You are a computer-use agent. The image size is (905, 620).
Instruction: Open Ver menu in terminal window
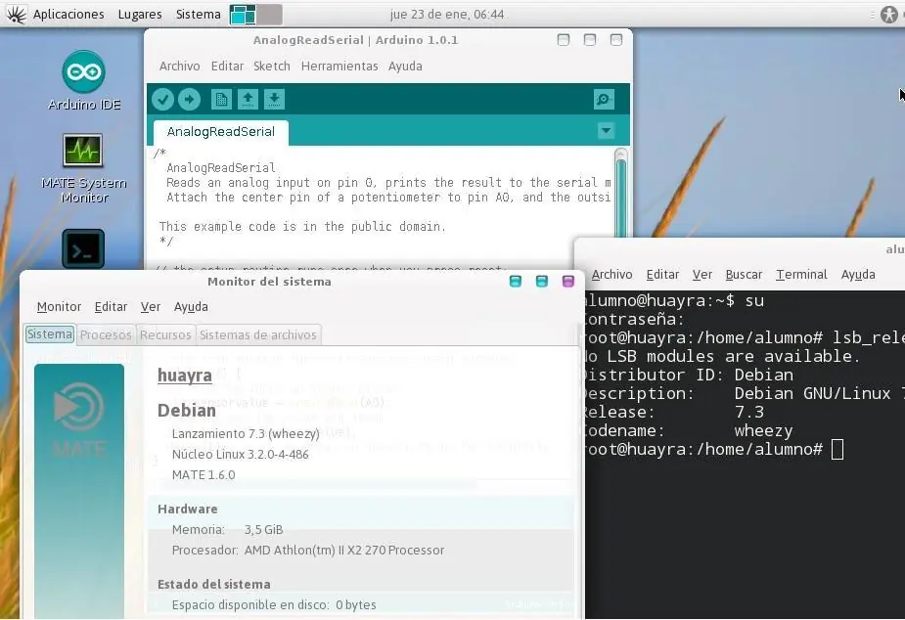(x=701, y=275)
